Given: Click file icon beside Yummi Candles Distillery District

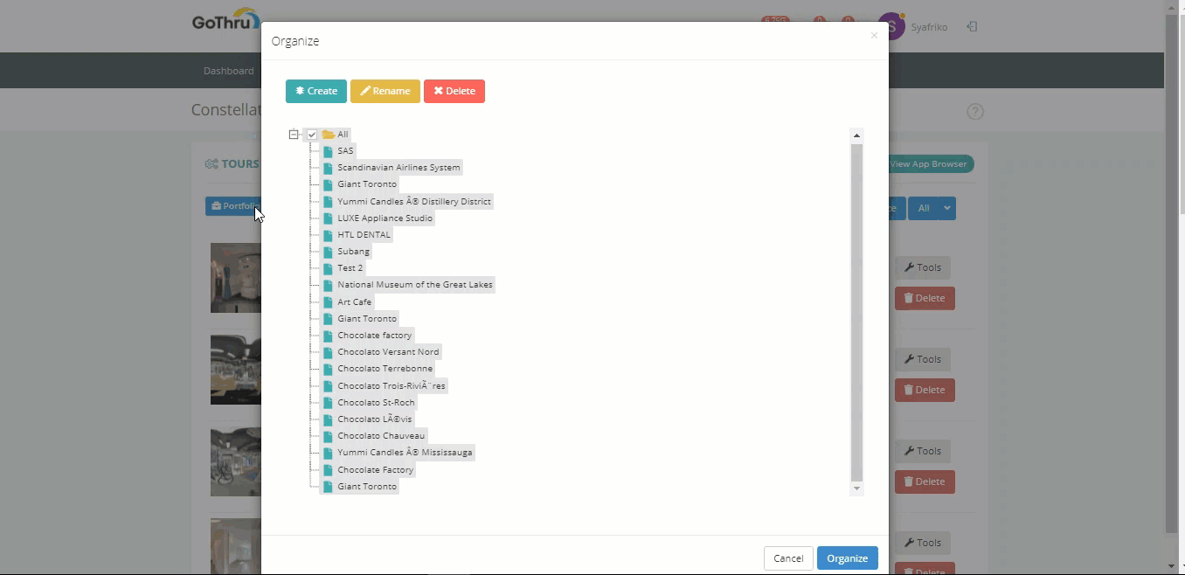Looking at the screenshot, I should [328, 202].
